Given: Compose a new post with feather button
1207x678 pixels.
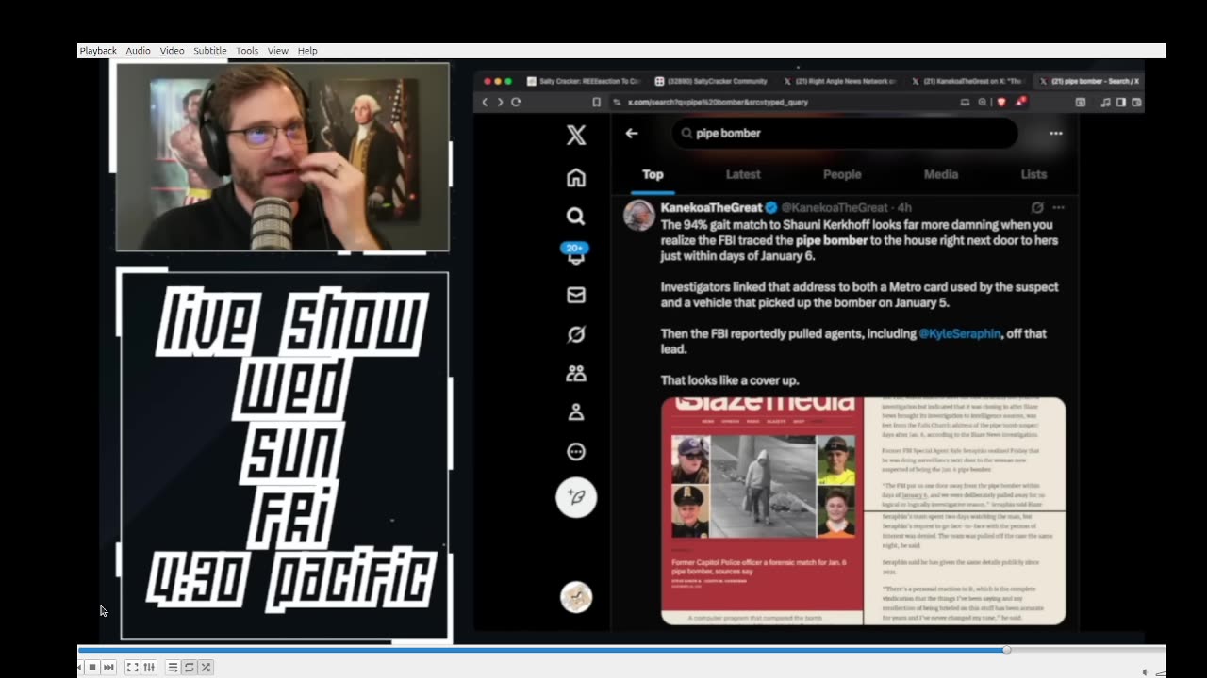Looking at the screenshot, I should pos(576,497).
